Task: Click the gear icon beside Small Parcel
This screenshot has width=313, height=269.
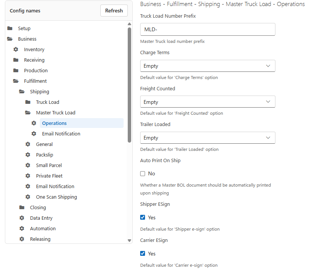Action: tap(28, 165)
